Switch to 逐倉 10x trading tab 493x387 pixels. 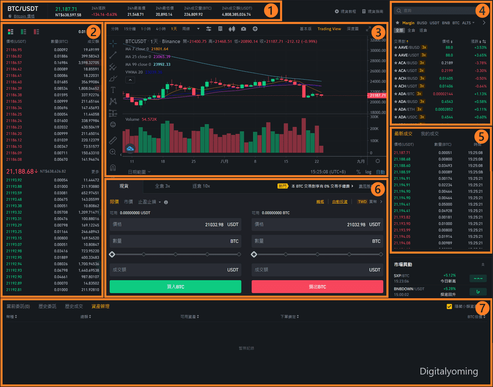pyautogui.click(x=201, y=186)
